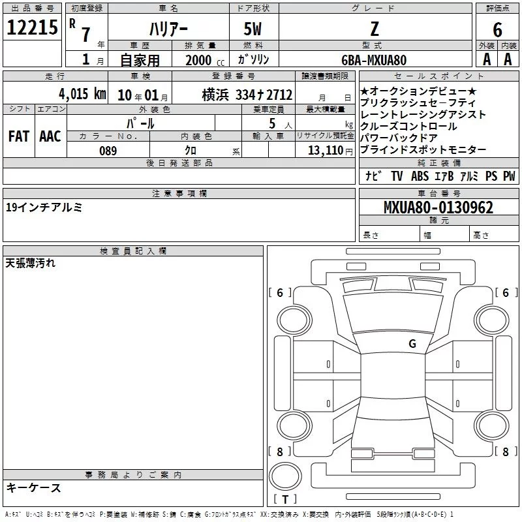Click "プリクラッシュセーフティ" line
Screen dimensions: 522x522
(418, 102)
